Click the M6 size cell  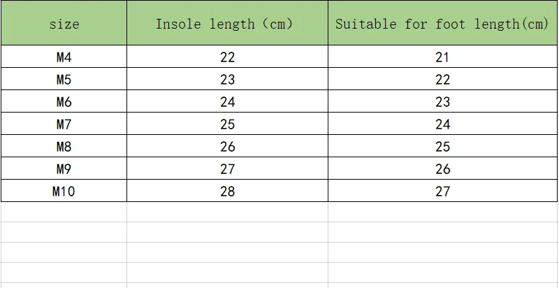click(x=64, y=101)
